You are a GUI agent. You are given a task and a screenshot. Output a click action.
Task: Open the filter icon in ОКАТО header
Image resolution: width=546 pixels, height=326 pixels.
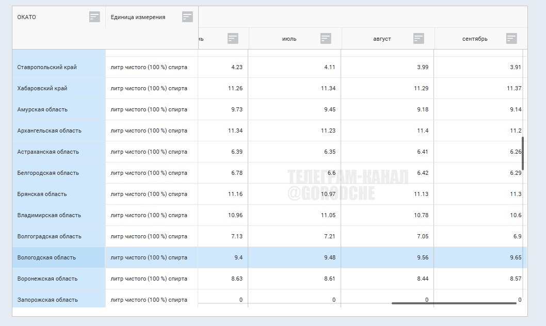[94, 17]
